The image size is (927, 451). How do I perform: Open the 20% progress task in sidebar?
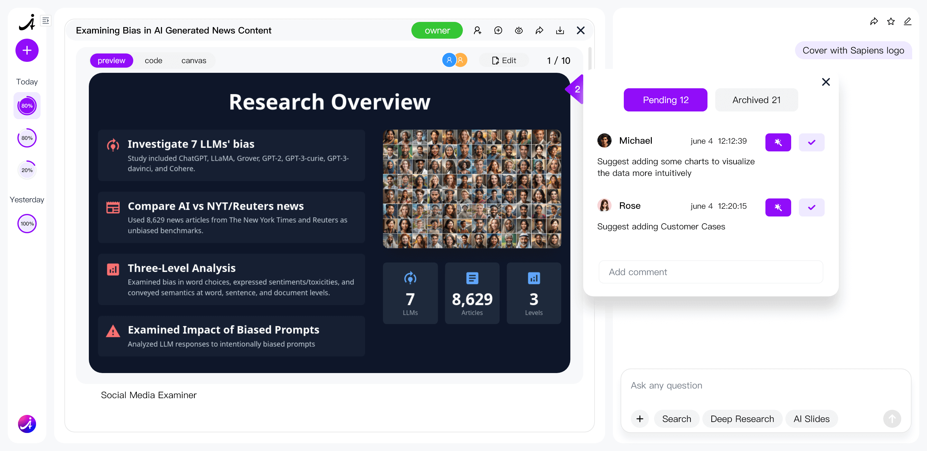27,170
